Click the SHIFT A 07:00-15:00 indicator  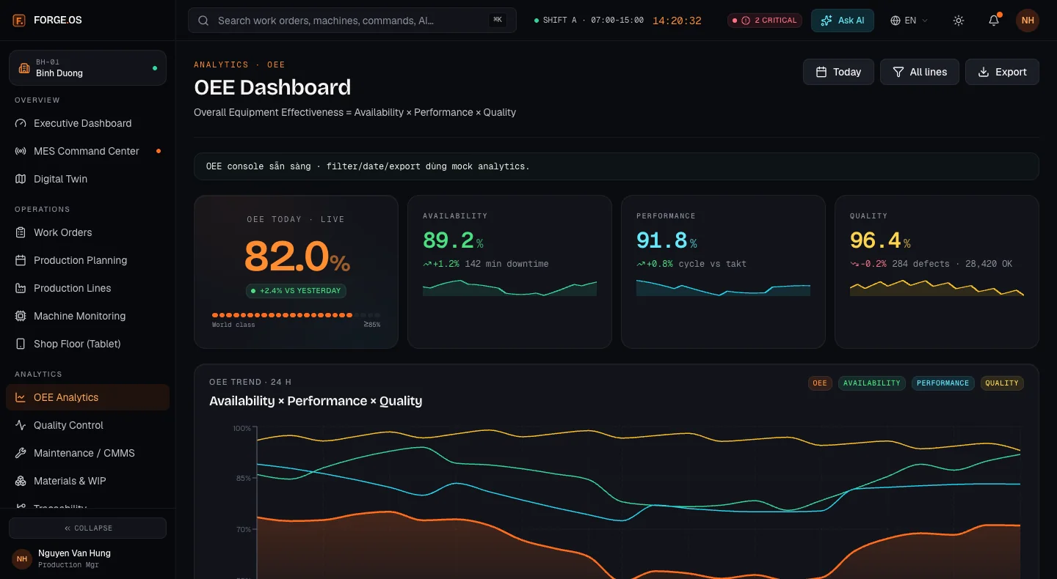589,21
